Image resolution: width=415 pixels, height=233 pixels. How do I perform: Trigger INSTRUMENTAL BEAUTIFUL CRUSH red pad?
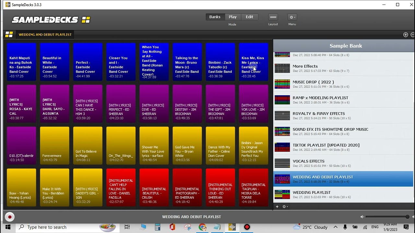[x=154, y=187]
